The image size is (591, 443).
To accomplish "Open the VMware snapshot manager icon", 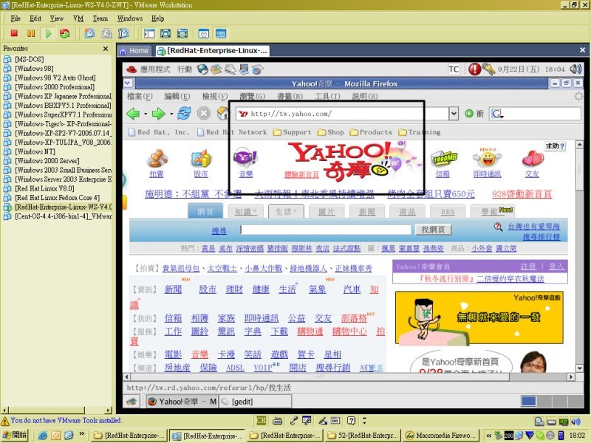I will pyautogui.click(x=123, y=33).
